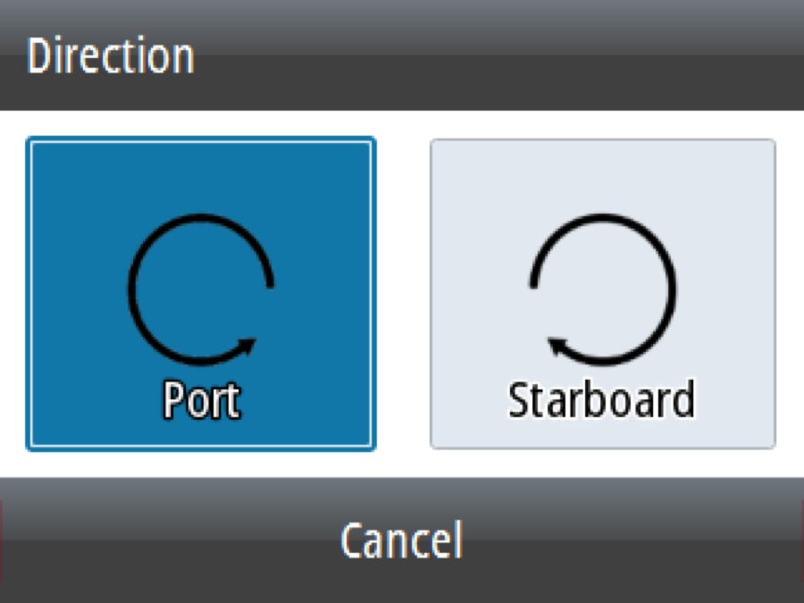The image size is (804, 603).
Task: Click the Starboard turn circular arrow icon
Action: 603,288
